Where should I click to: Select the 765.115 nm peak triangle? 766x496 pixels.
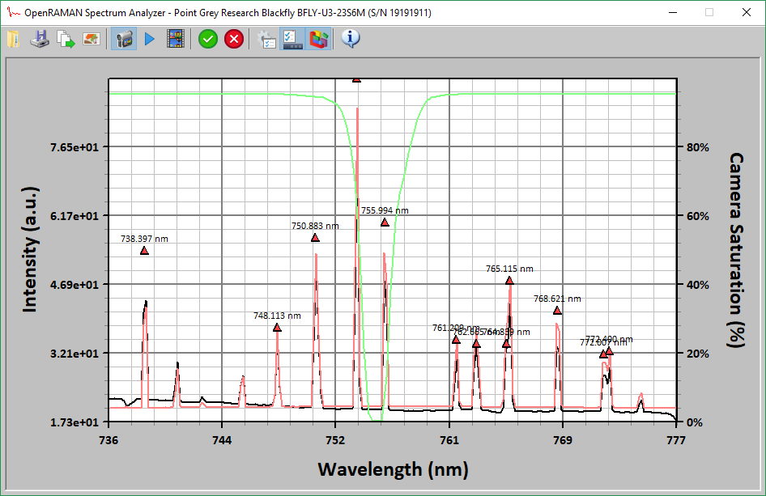pos(509,281)
